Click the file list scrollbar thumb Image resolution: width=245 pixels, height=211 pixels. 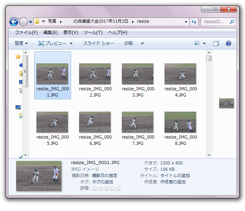(209, 58)
